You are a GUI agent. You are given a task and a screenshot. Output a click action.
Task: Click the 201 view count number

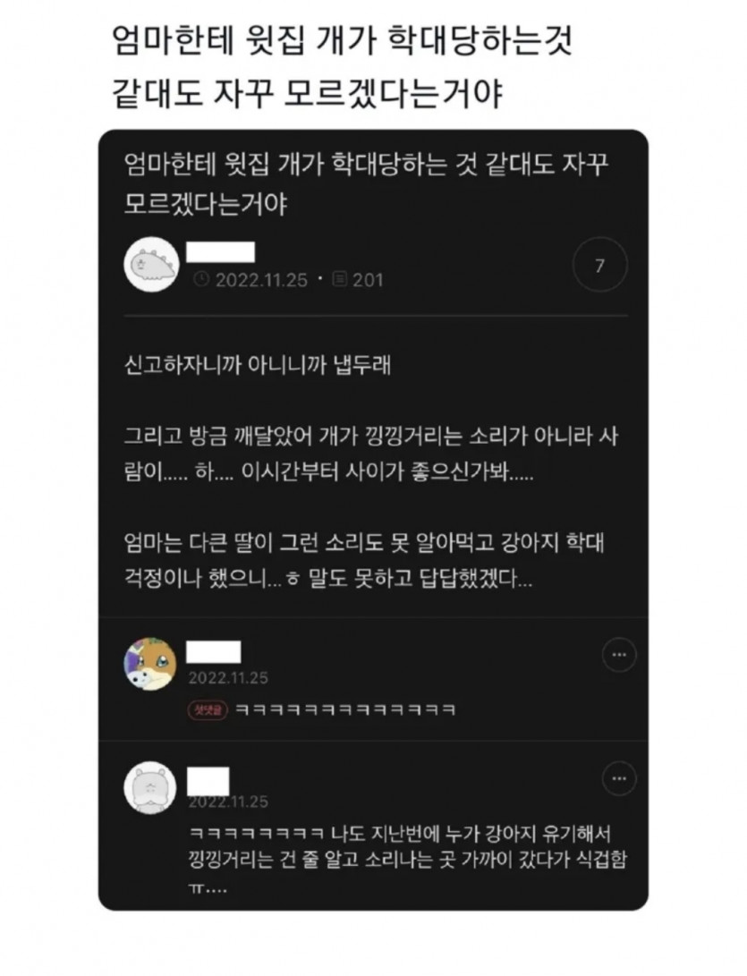click(x=368, y=280)
